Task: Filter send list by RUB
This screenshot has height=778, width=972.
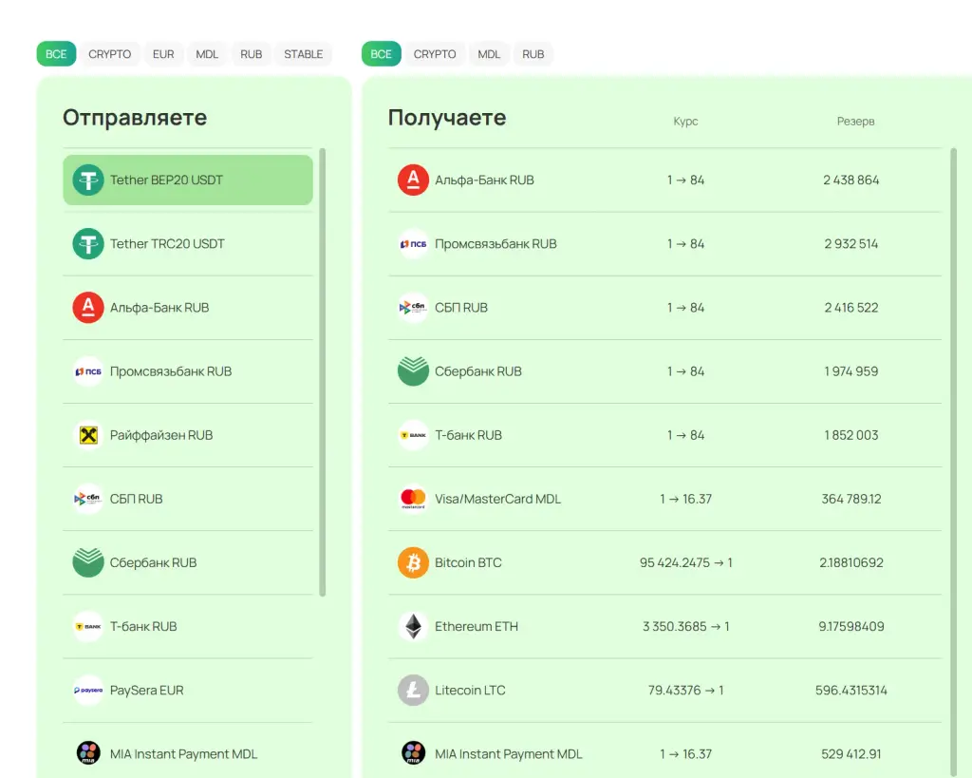Action: point(251,54)
